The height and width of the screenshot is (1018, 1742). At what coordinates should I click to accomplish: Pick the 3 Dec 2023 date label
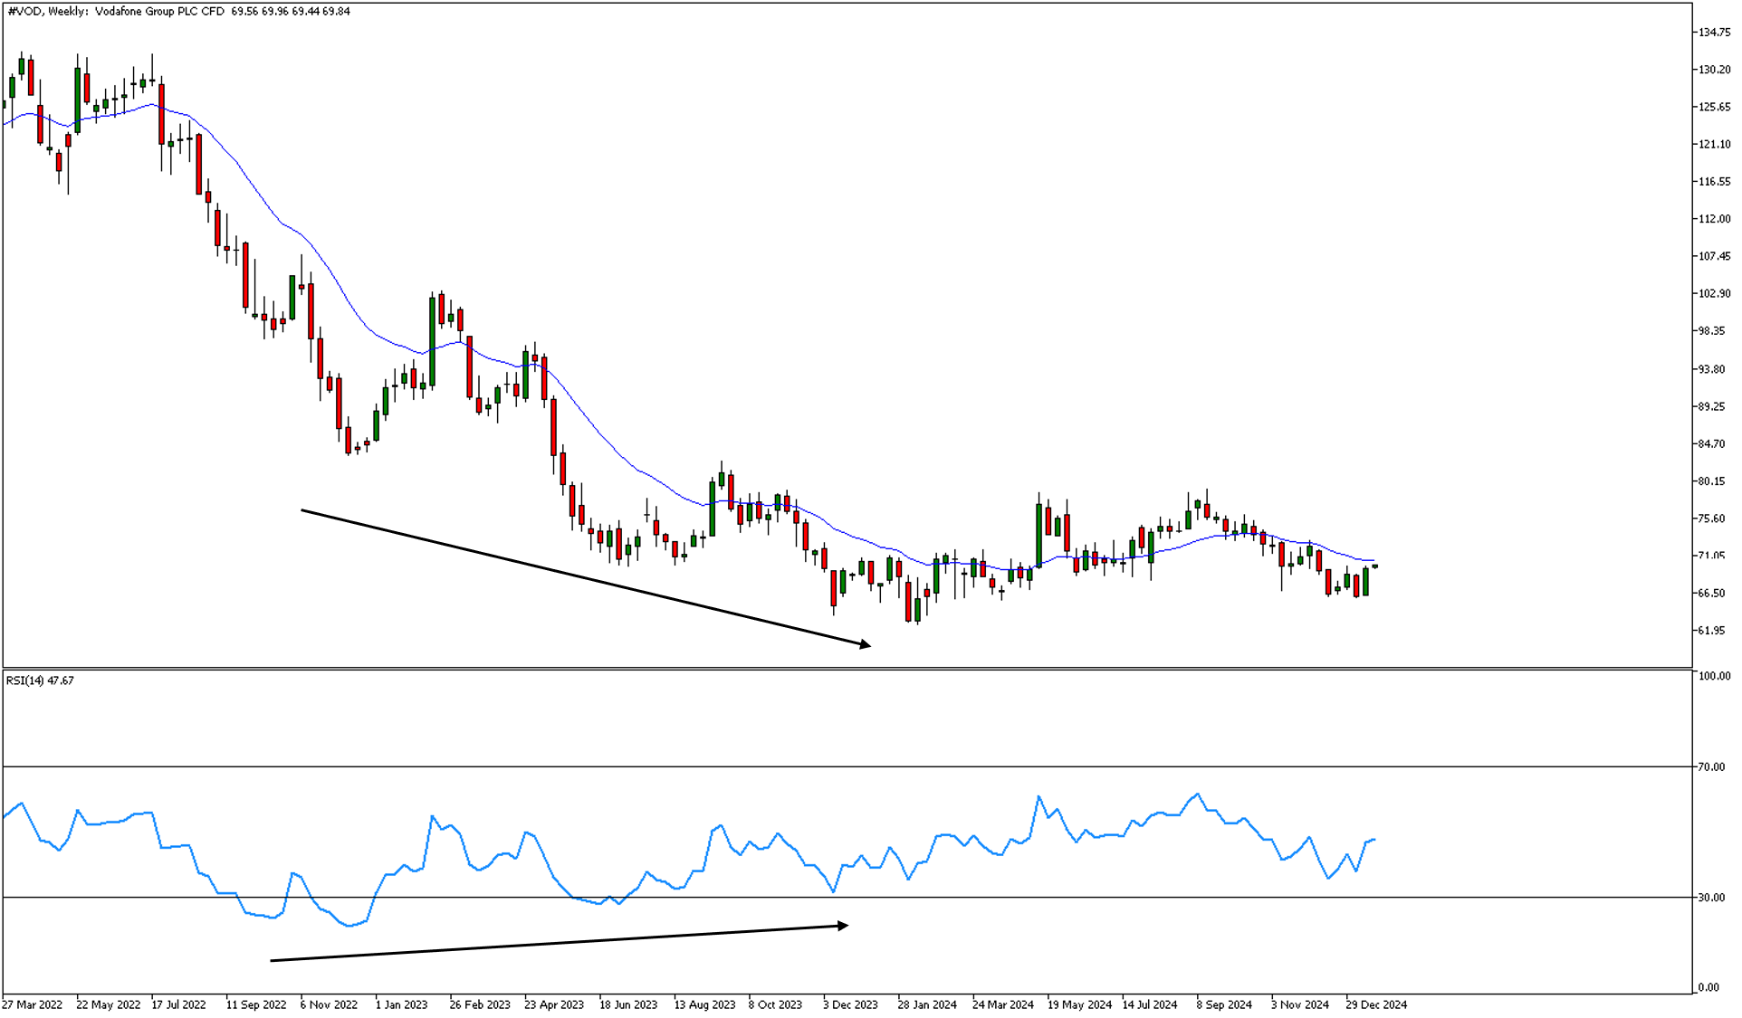click(850, 1005)
